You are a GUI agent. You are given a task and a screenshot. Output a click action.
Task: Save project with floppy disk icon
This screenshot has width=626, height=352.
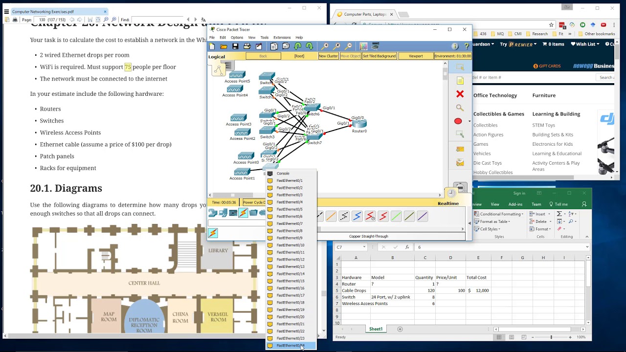point(235,46)
